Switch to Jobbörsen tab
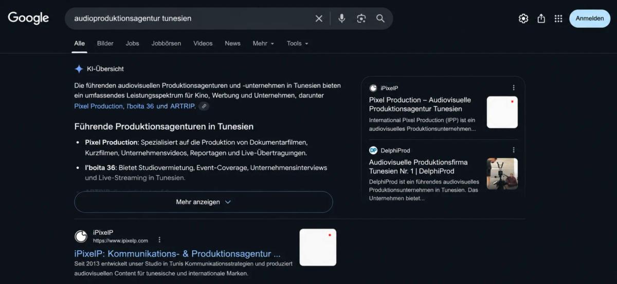 click(x=166, y=43)
